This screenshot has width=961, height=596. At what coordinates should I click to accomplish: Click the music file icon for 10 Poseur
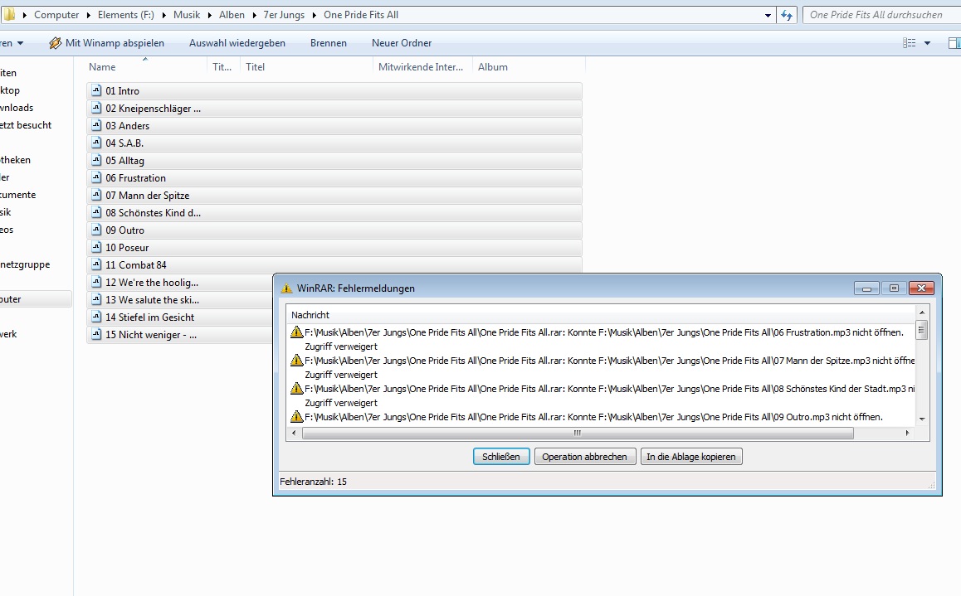pos(96,247)
